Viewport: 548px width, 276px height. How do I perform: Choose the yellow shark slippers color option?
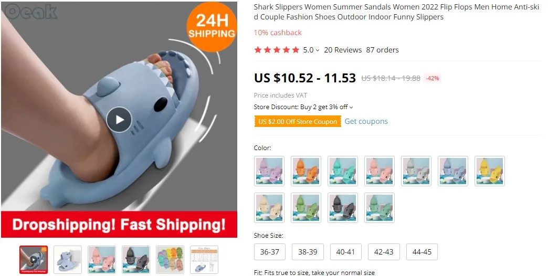pyautogui.click(x=490, y=171)
